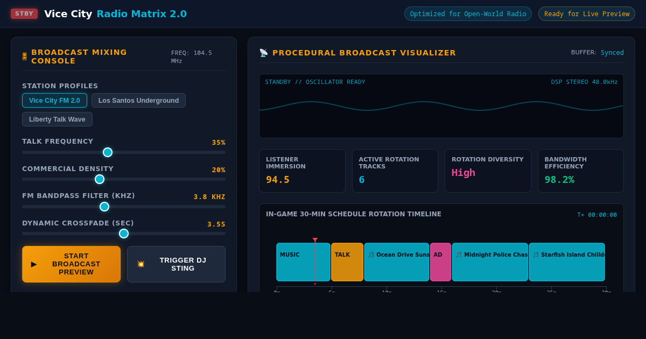This screenshot has height=339, width=646.
Task: Click the DSP STEREO 48.0kHz label
Action: [585, 82]
